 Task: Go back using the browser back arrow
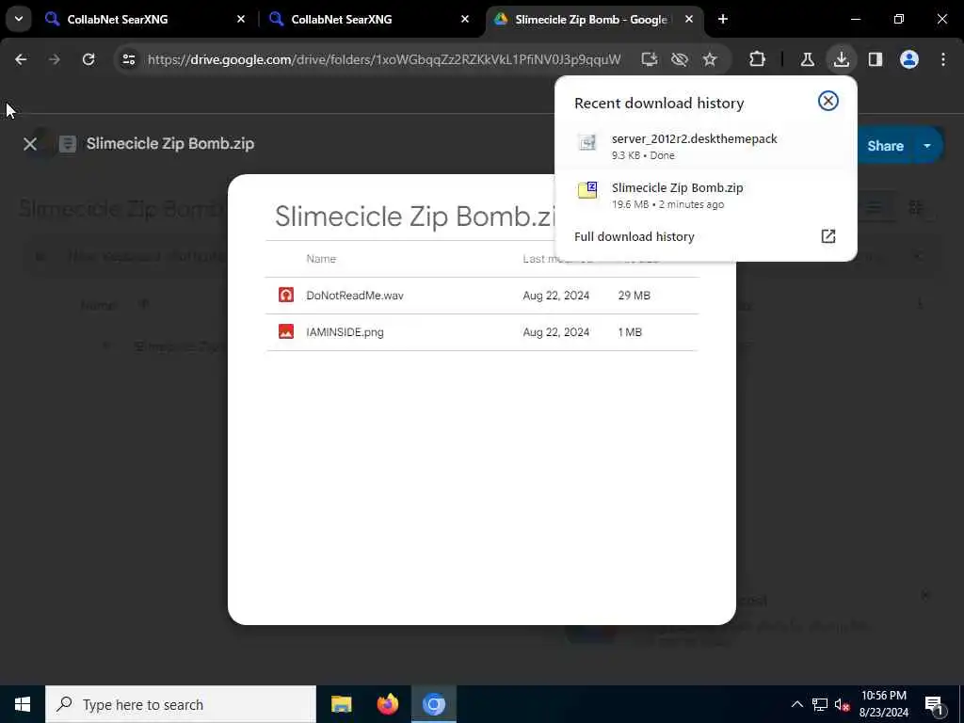21,59
